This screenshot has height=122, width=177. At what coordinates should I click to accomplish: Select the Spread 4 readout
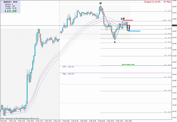pos(9,4)
